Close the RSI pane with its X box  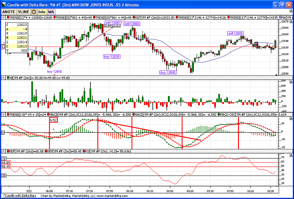coord(4,151)
